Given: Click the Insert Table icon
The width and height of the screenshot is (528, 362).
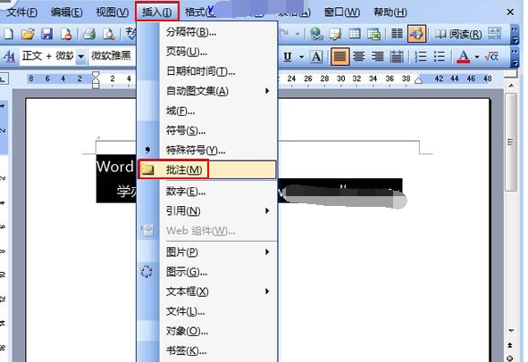Looking at the screenshot, I should point(355,34).
